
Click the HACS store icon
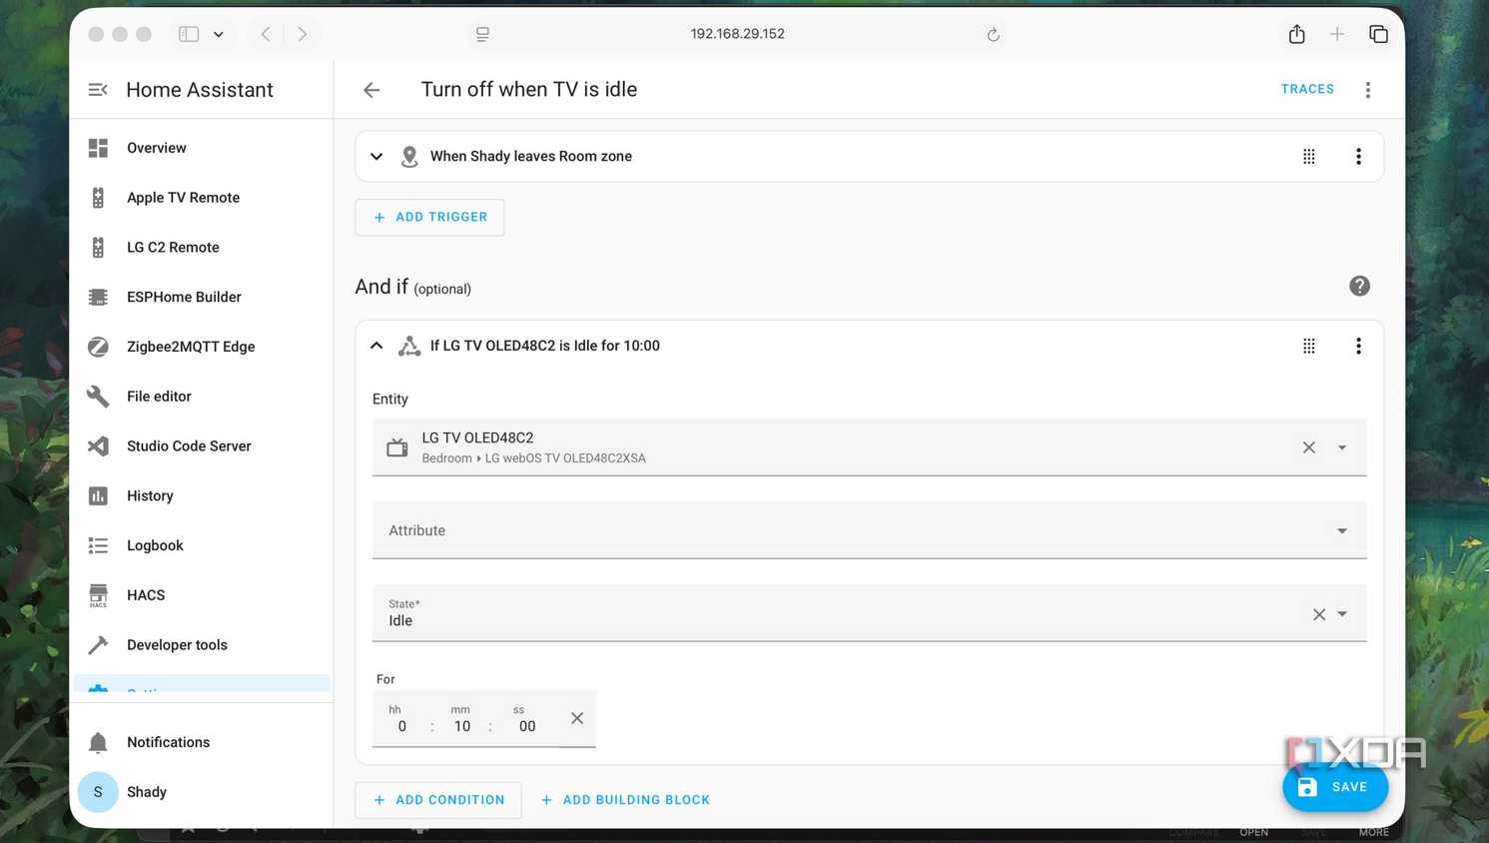(98, 595)
